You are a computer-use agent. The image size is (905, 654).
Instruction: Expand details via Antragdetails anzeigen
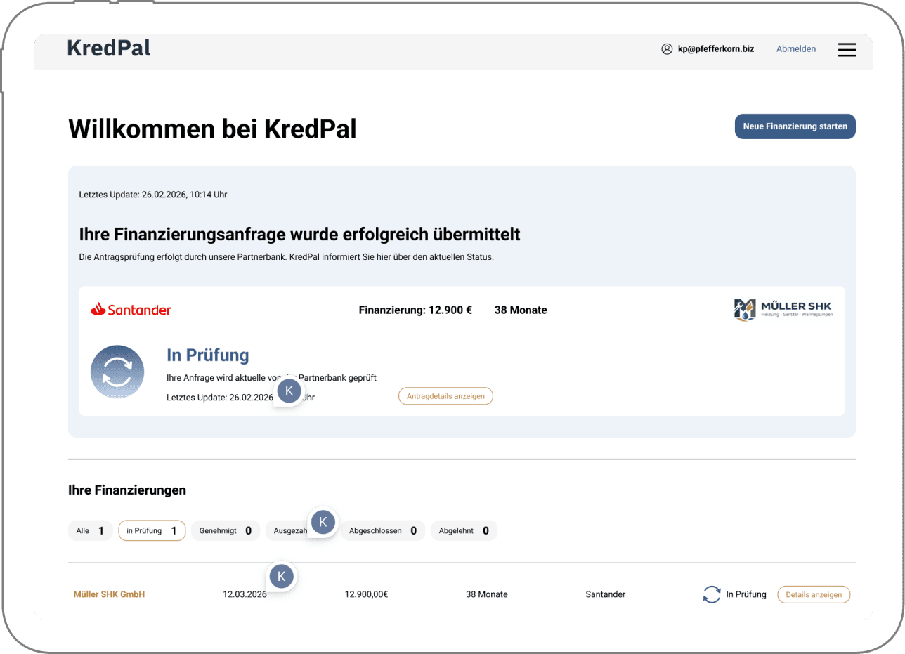[445, 395]
